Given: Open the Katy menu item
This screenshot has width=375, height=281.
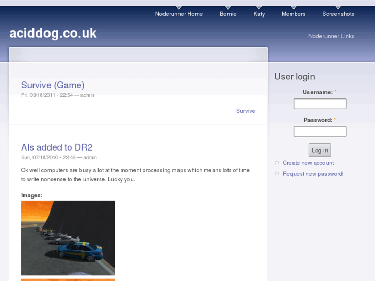Looking at the screenshot, I should click(259, 14).
